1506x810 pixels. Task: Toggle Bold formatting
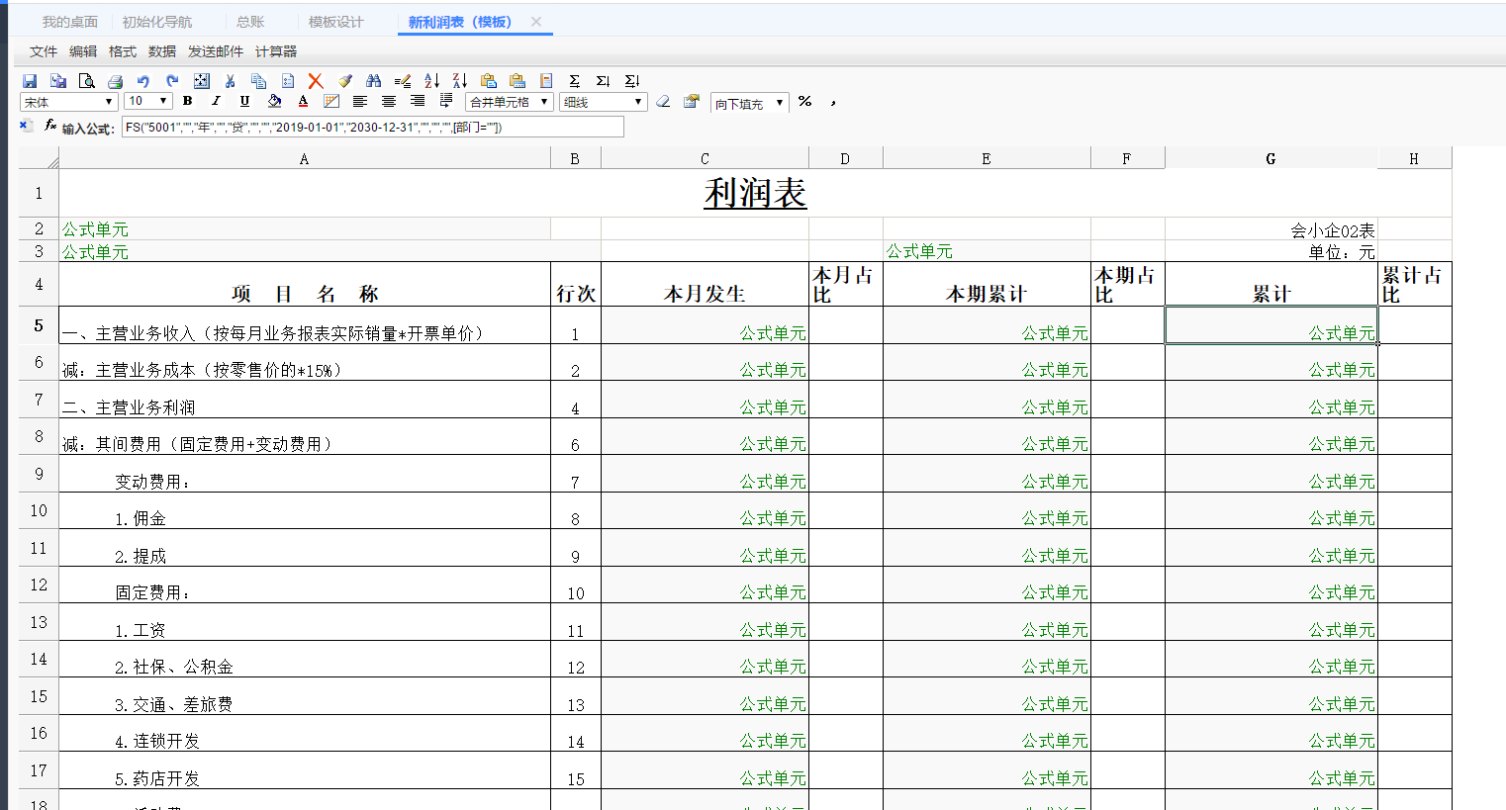187,101
